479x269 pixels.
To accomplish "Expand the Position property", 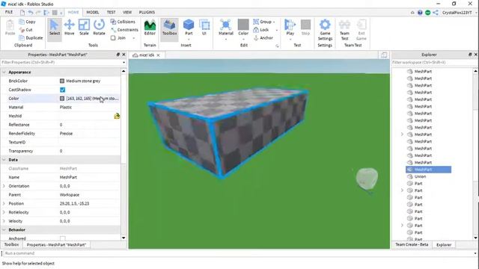I will pyautogui.click(x=4, y=203).
